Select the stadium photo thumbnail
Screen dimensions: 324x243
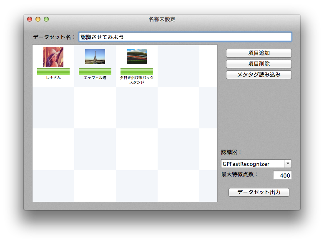click(137, 57)
